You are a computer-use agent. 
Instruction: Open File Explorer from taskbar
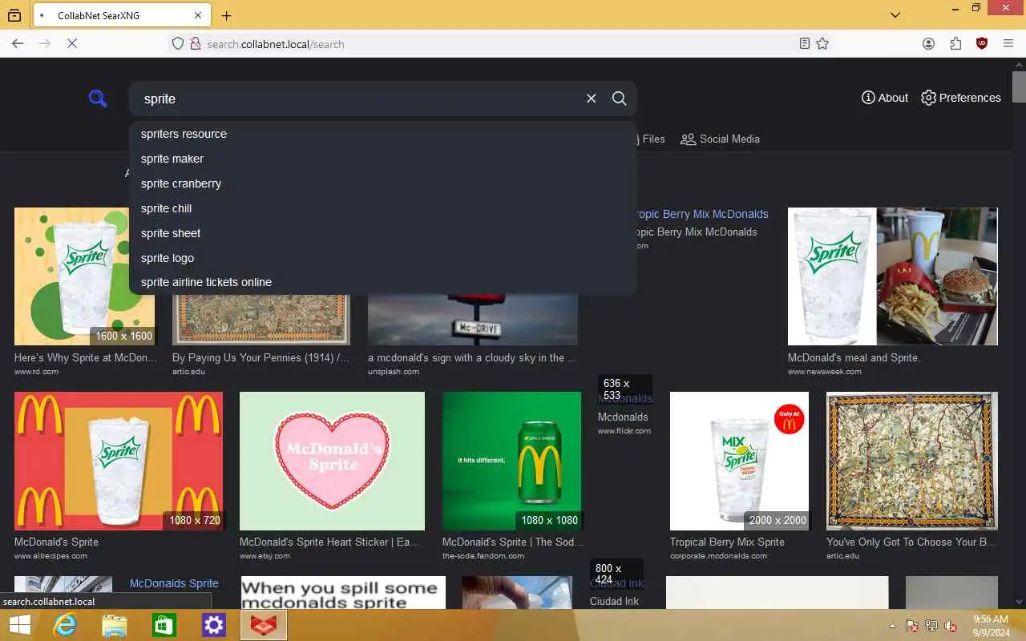pos(115,625)
